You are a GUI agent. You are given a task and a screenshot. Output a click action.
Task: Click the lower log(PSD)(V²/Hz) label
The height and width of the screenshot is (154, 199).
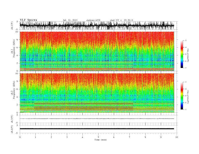[x=188, y=97]
